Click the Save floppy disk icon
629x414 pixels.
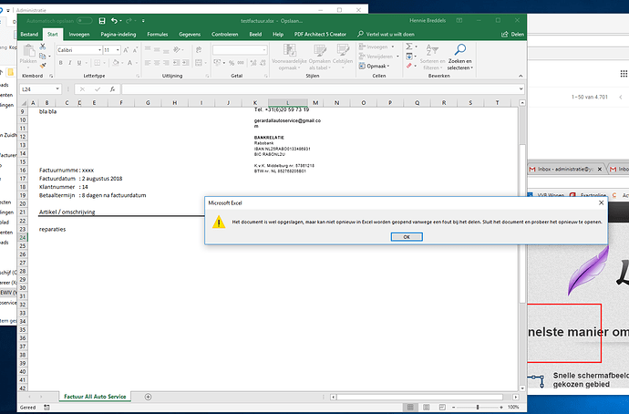click(102, 20)
